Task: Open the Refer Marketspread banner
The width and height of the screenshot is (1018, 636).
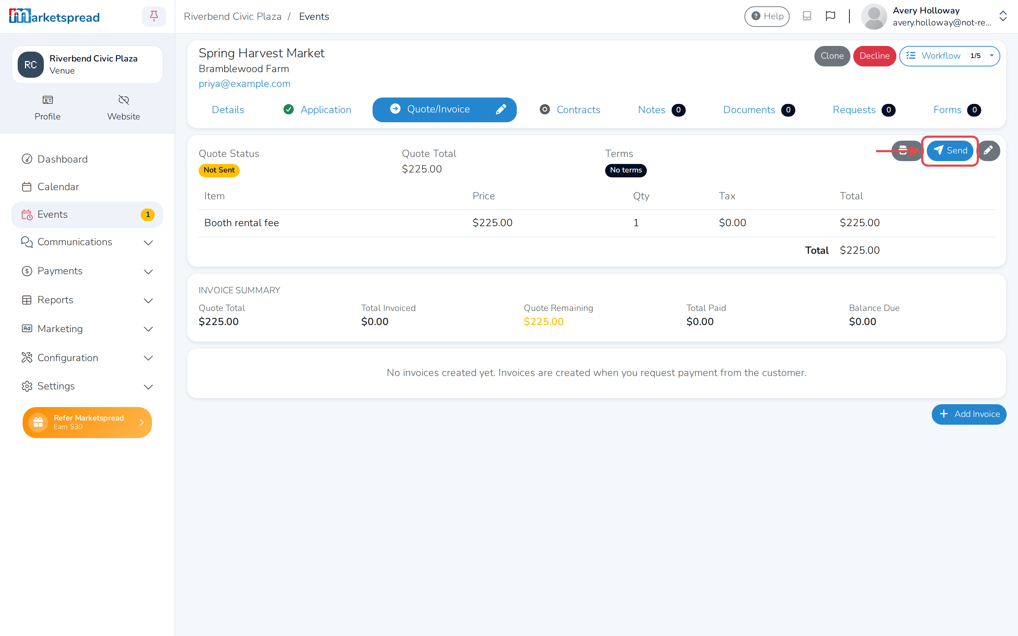Action: pyautogui.click(x=87, y=422)
